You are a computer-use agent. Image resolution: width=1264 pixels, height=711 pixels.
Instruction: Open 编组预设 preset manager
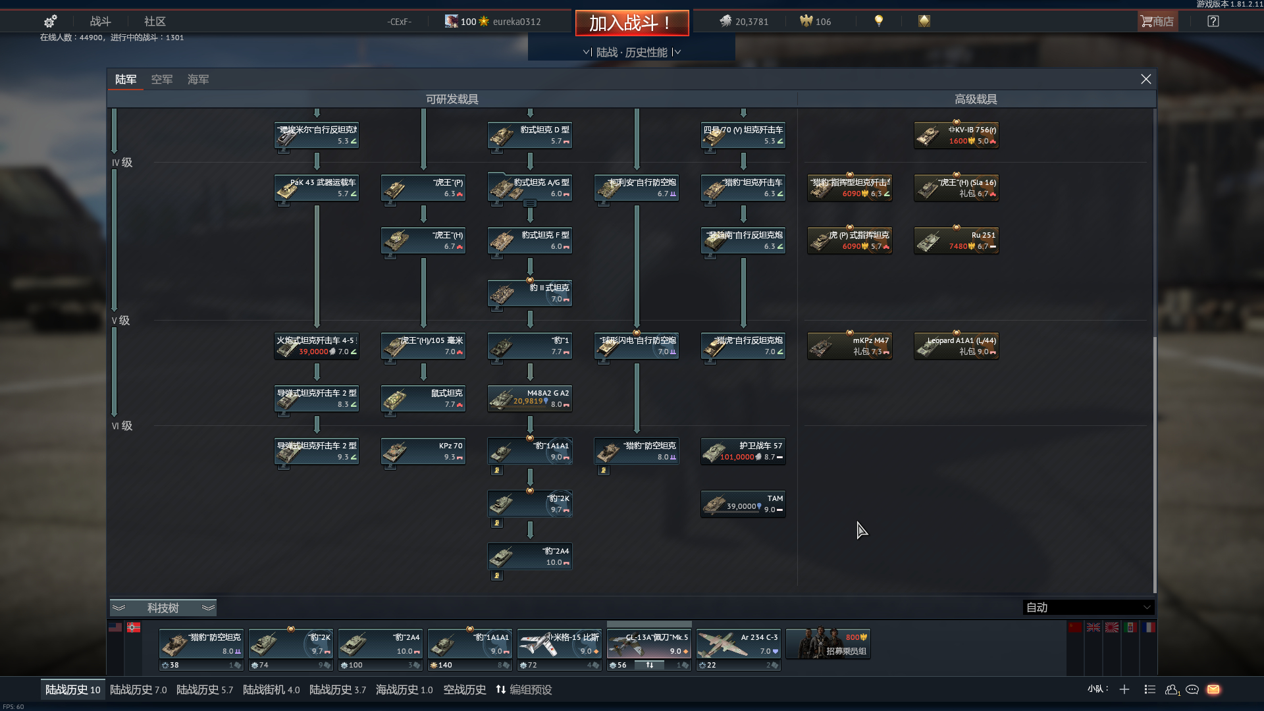[524, 689]
